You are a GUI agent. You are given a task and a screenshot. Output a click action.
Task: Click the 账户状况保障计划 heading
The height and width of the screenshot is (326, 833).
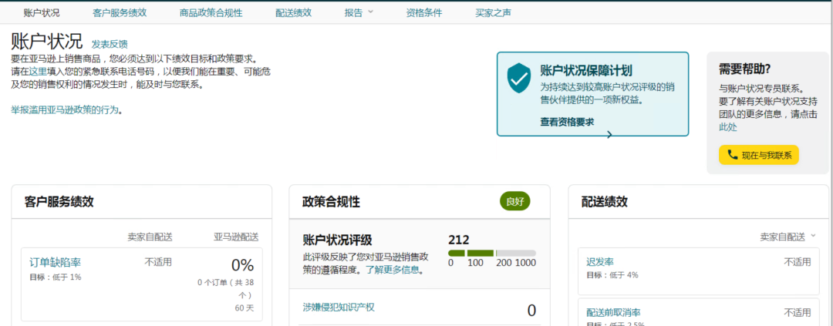pyautogui.click(x=586, y=71)
